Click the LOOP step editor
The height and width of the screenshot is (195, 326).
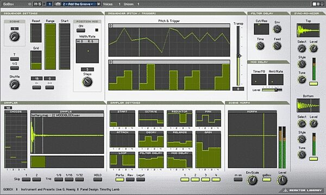(x=122, y=161)
